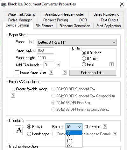127x150 pixels.
Task: Click the help icon beside Force Paper Size
Action: (51, 73)
